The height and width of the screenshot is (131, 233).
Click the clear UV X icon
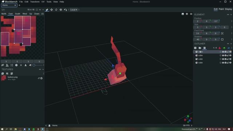(21, 65)
